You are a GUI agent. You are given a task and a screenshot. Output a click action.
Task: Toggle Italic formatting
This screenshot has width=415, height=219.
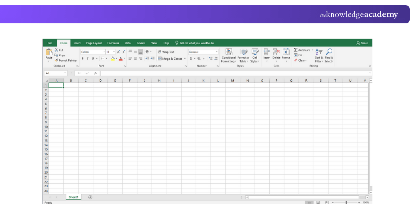click(x=87, y=59)
